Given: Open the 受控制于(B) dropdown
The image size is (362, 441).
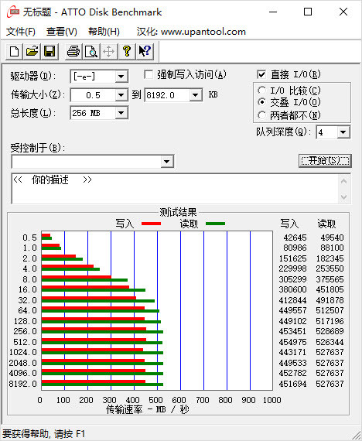Looking at the screenshot, I should click(x=167, y=162).
